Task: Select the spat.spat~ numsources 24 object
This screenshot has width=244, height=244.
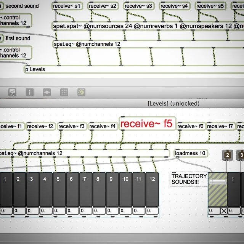Action: click(x=148, y=26)
